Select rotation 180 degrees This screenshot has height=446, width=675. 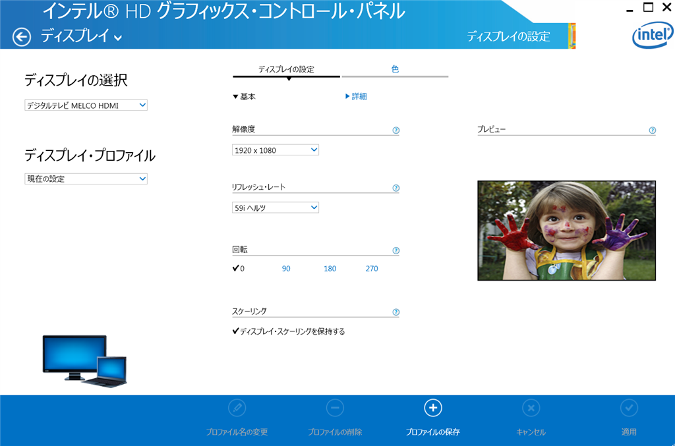coord(330,268)
